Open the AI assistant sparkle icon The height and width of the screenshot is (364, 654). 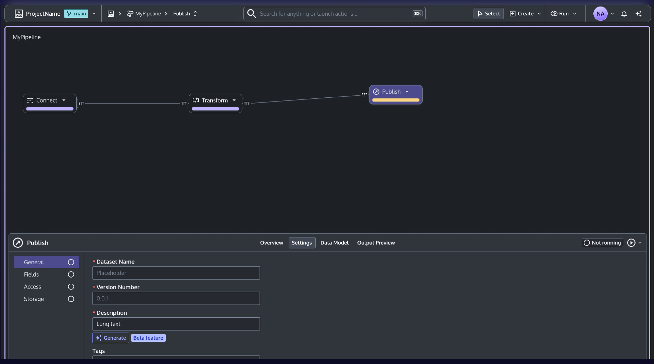(639, 14)
